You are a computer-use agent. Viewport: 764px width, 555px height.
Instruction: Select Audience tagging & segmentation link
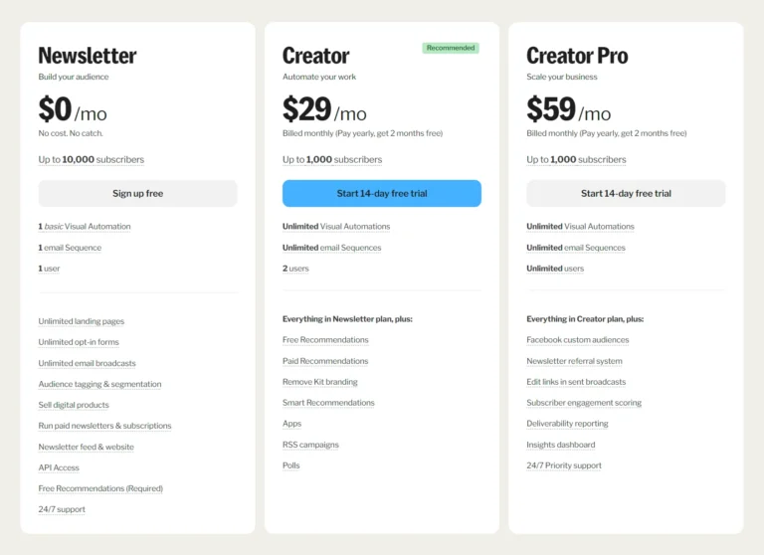99,384
